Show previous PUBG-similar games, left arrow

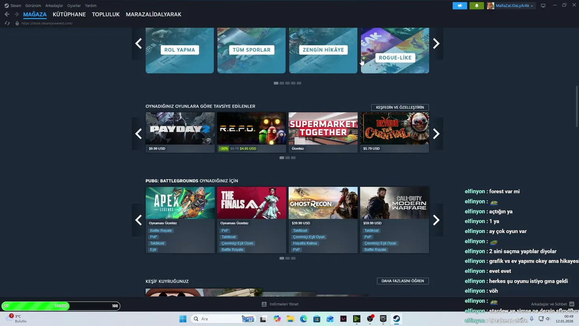138,220
